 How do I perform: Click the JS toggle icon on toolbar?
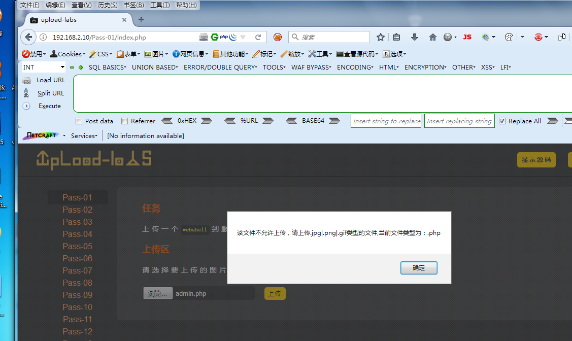[466, 37]
